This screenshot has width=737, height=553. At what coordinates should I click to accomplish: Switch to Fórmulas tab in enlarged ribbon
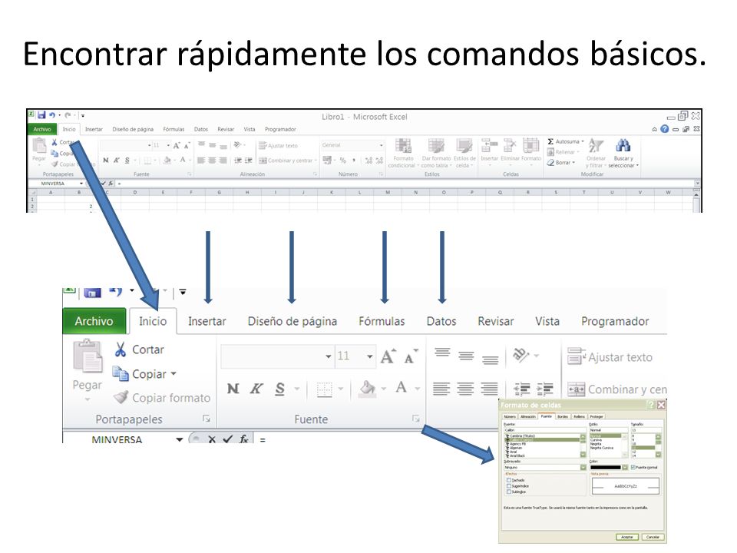(382, 321)
